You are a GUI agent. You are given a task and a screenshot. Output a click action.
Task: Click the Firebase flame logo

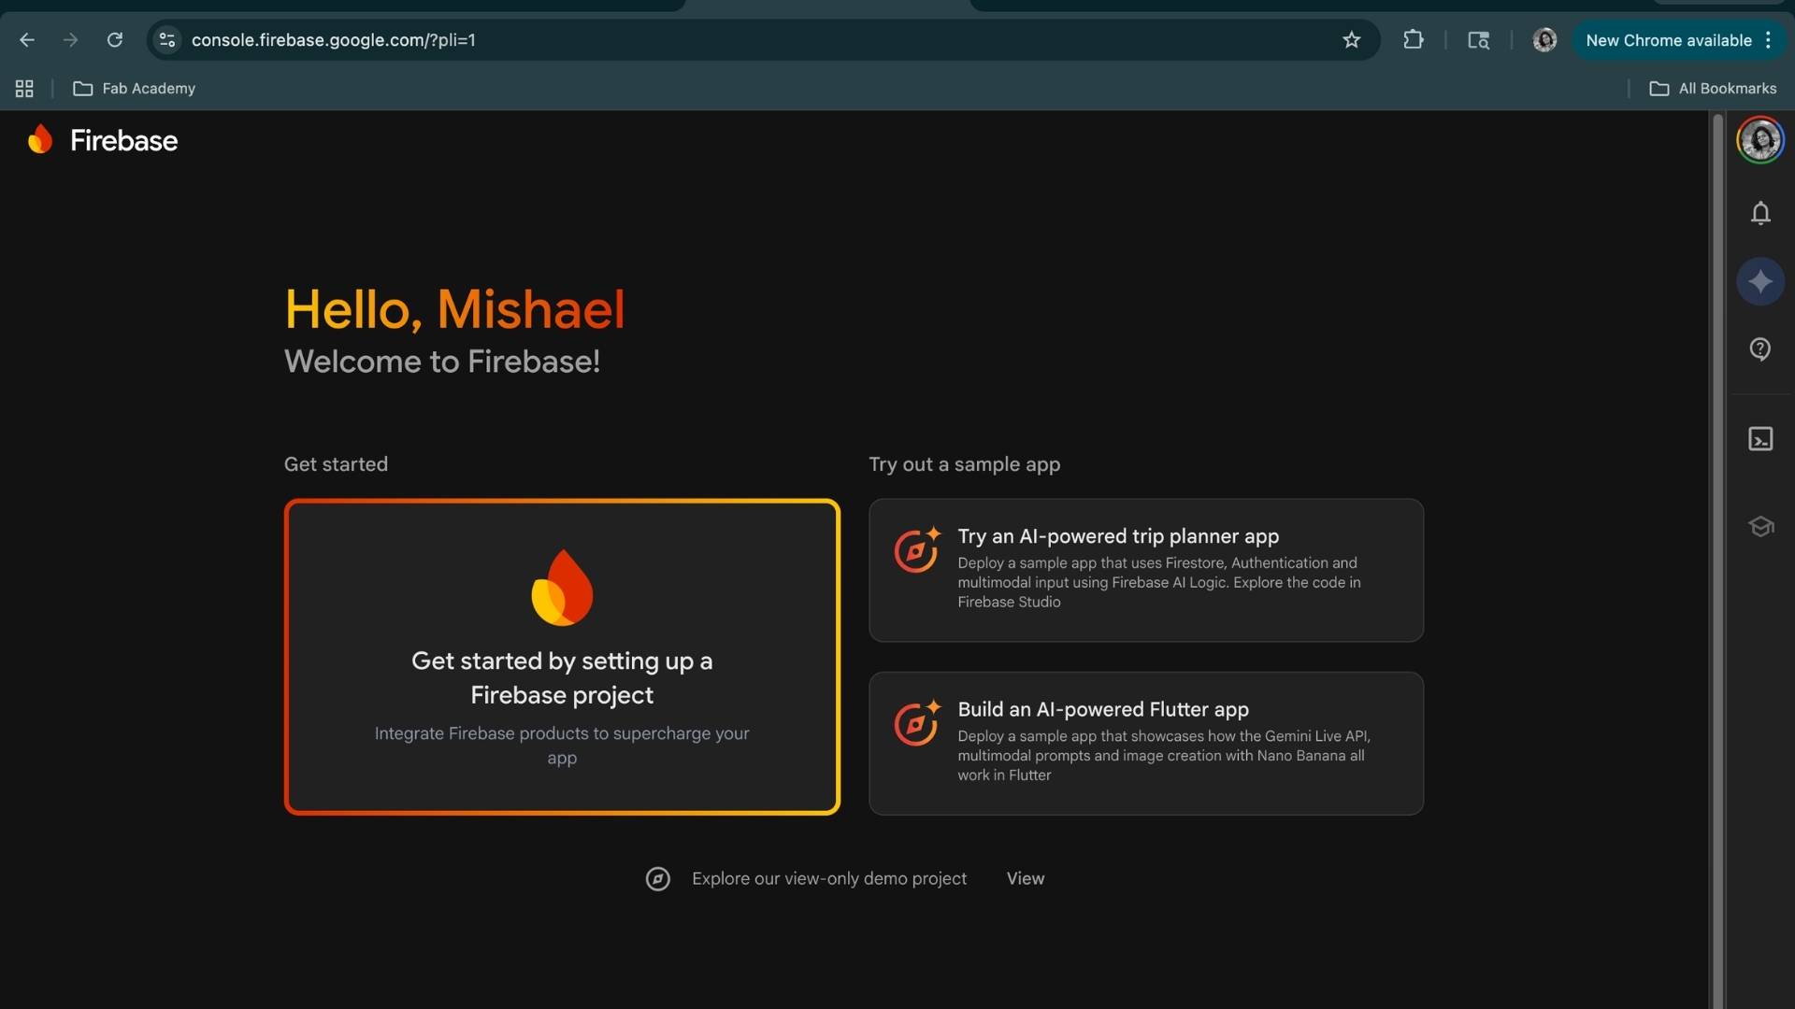tap(40, 139)
